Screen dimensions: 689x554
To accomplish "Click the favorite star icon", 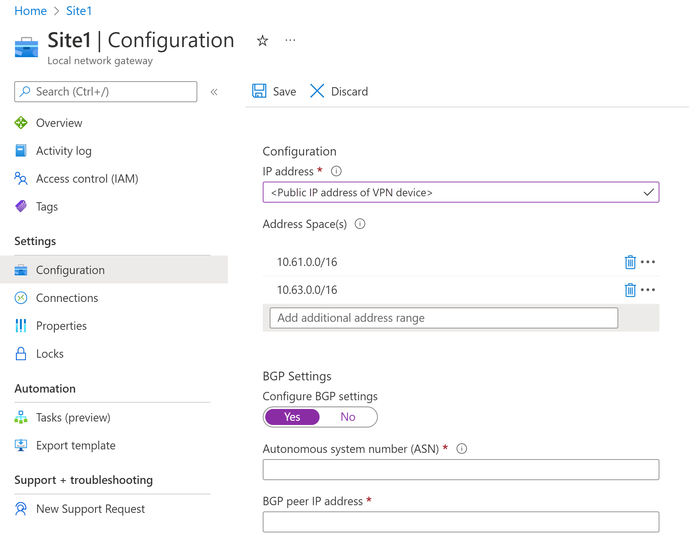I will pos(262,41).
